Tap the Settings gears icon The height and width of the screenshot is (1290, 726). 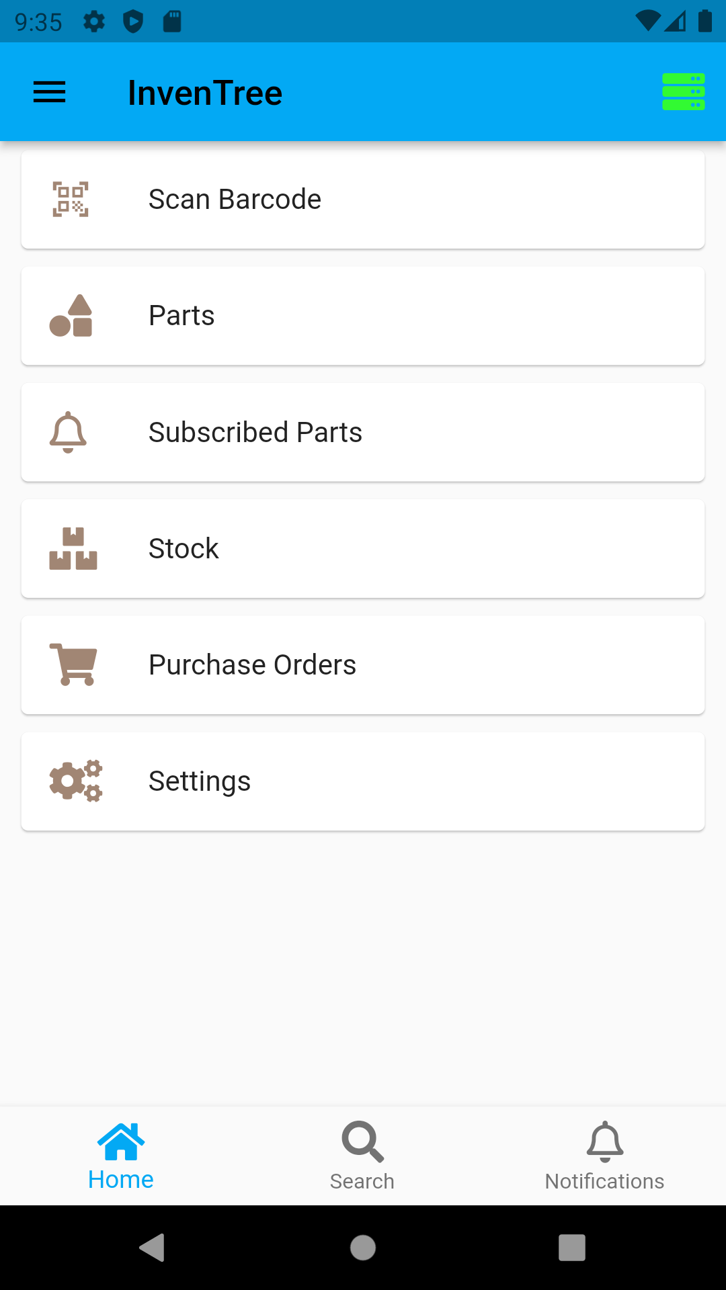point(75,781)
